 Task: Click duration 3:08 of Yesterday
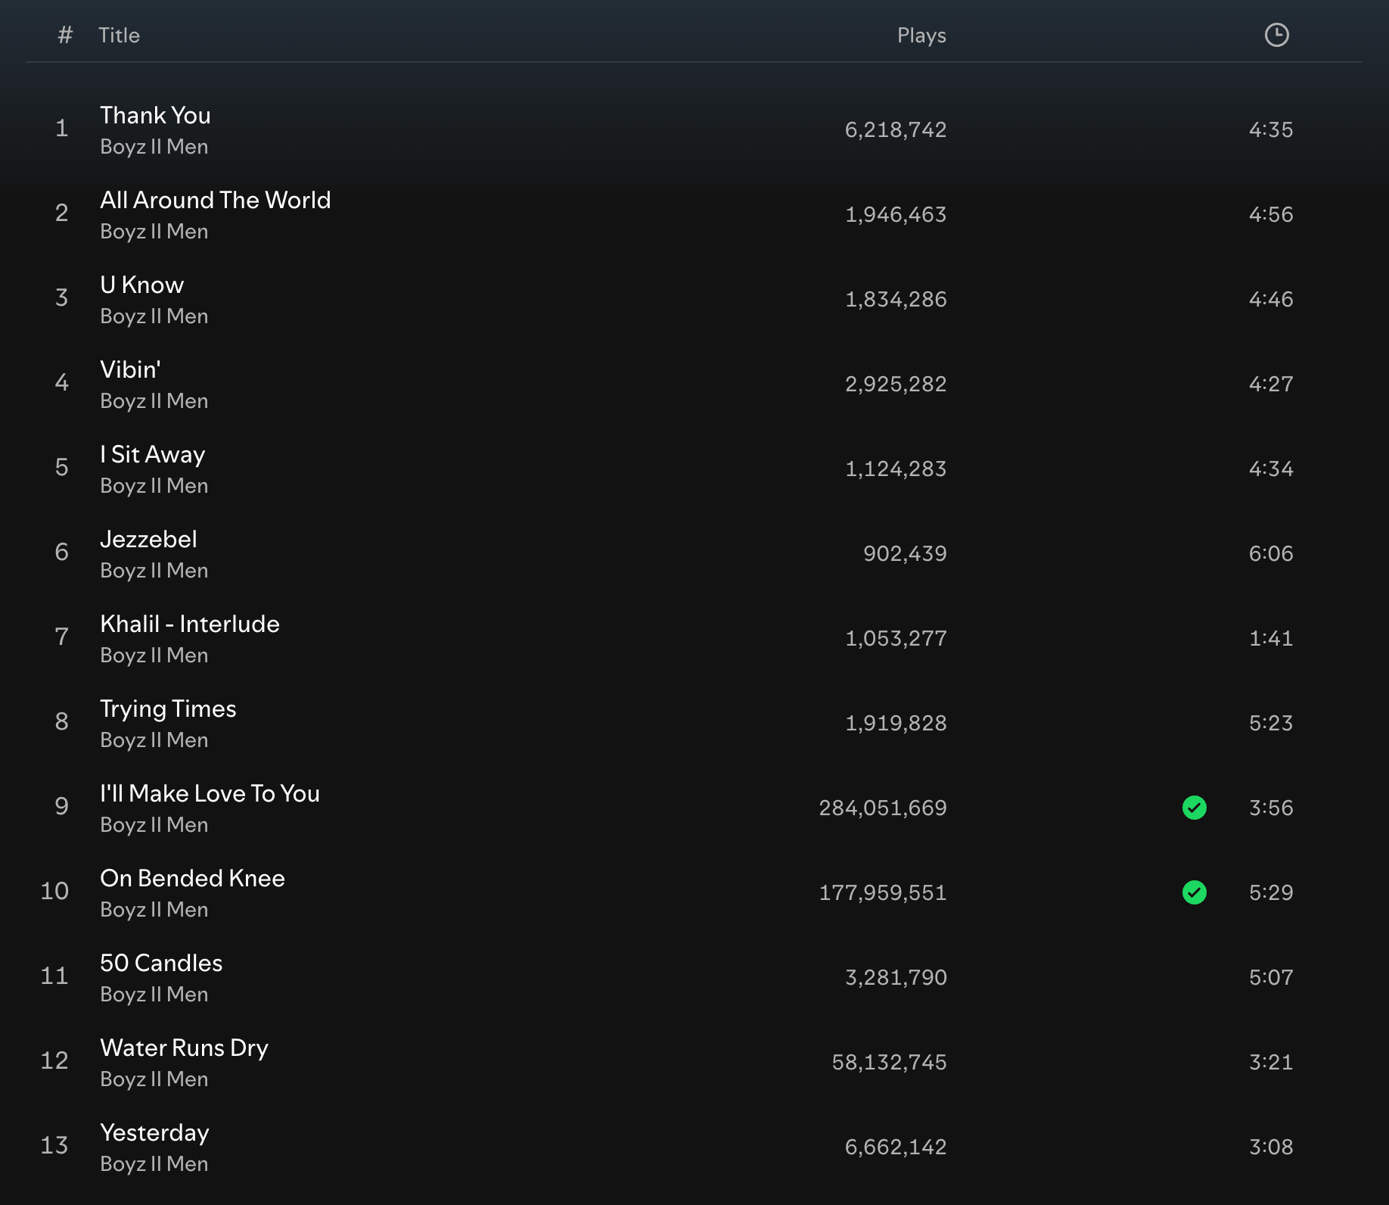pyautogui.click(x=1271, y=1147)
